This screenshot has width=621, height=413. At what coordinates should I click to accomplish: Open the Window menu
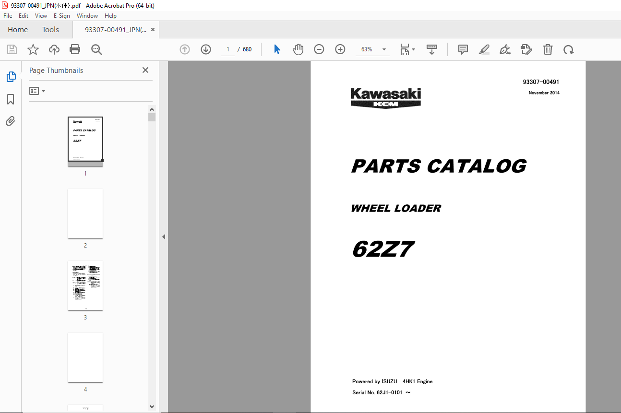point(87,16)
